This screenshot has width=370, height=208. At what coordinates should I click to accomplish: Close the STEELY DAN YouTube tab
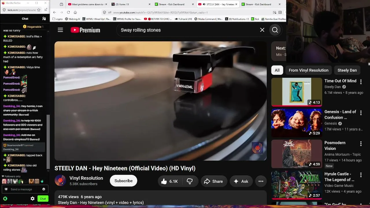point(236,4)
